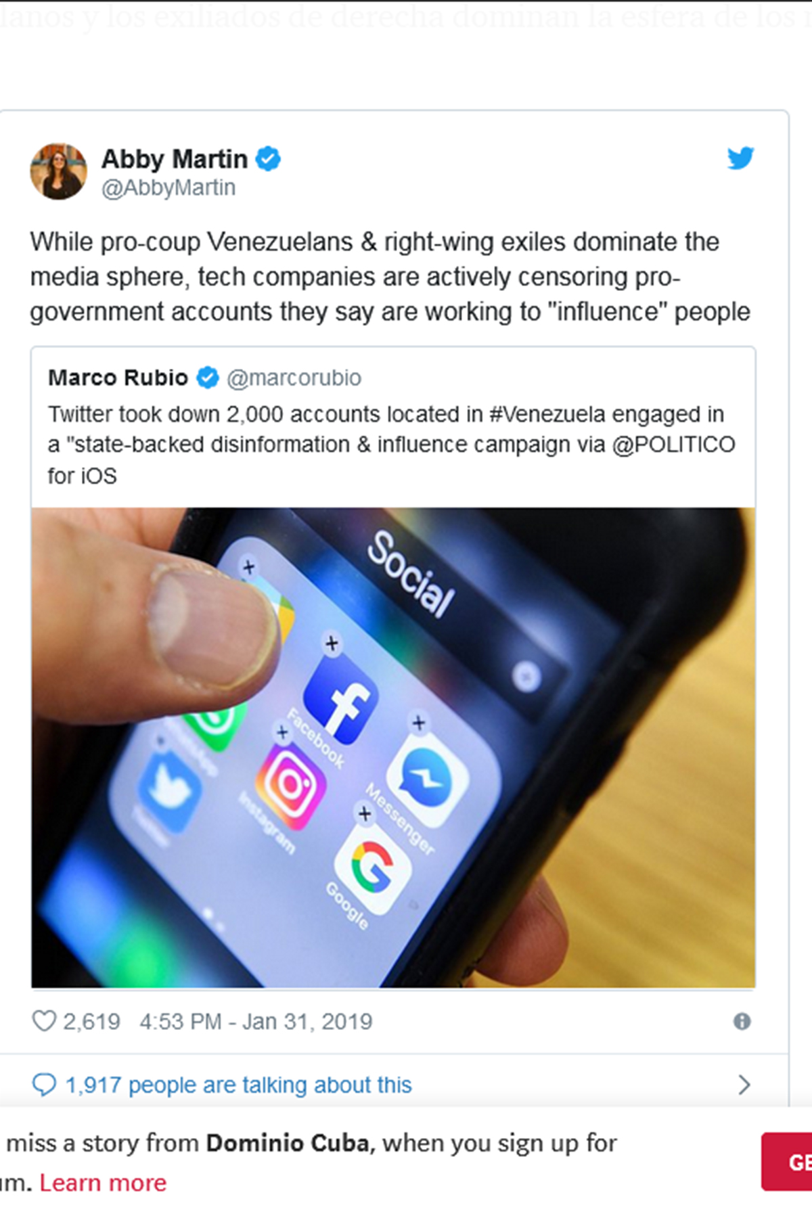The width and height of the screenshot is (812, 1218).
Task: Open the social apps phone photo
Action: [393, 748]
